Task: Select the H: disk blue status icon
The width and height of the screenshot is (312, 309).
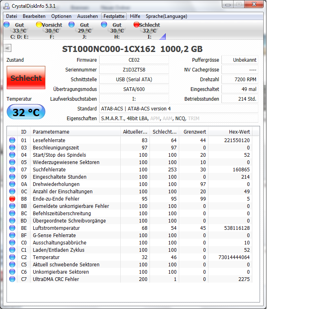Action: click(104, 24)
